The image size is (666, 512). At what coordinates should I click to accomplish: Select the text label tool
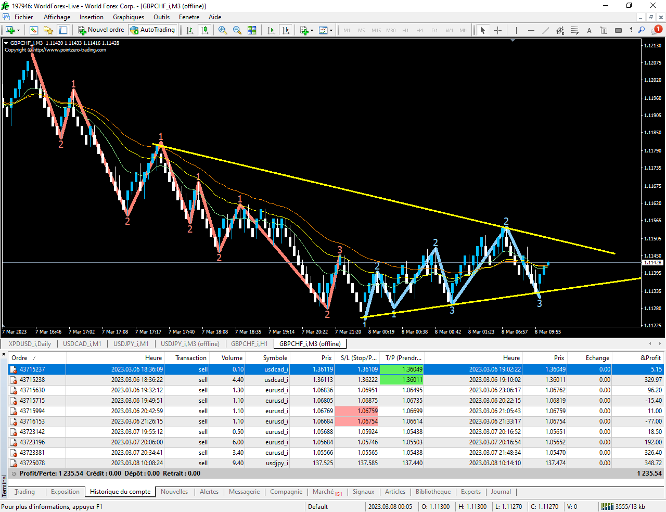click(x=604, y=30)
